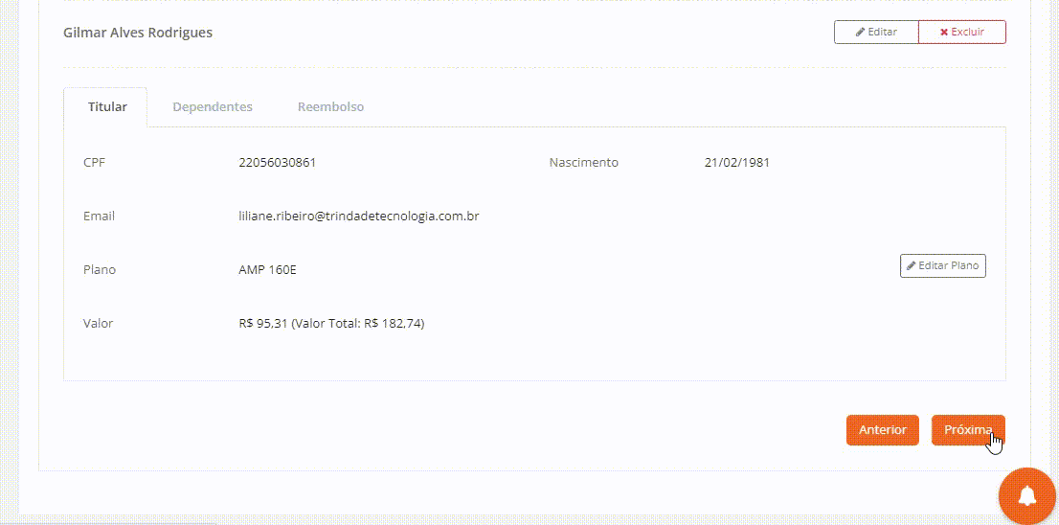
Task: Click the birth date 21/02/1981
Action: [x=737, y=163]
